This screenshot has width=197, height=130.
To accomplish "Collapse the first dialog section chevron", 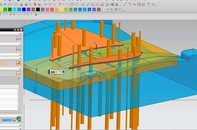I will [x=20, y=34].
